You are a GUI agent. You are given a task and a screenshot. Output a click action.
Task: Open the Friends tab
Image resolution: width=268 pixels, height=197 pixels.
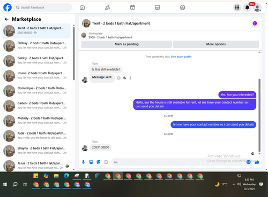107,7
